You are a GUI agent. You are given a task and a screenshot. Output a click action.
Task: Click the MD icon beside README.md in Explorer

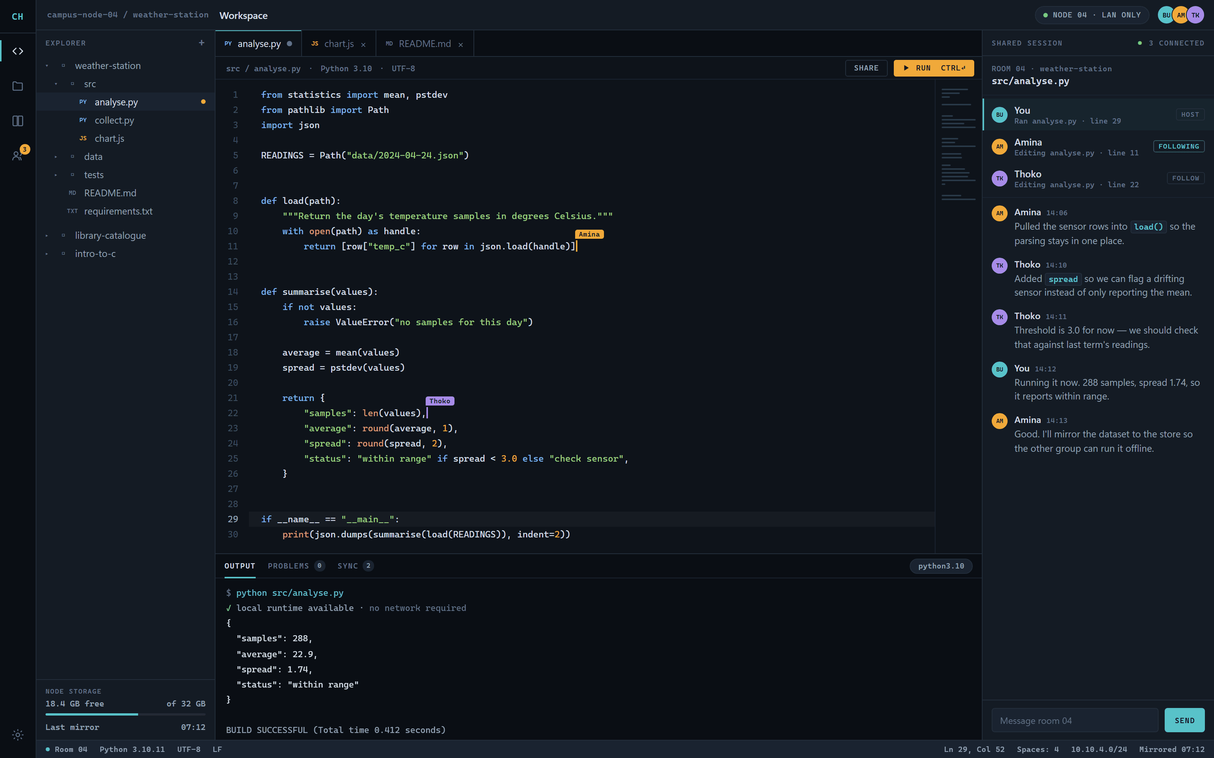point(72,193)
